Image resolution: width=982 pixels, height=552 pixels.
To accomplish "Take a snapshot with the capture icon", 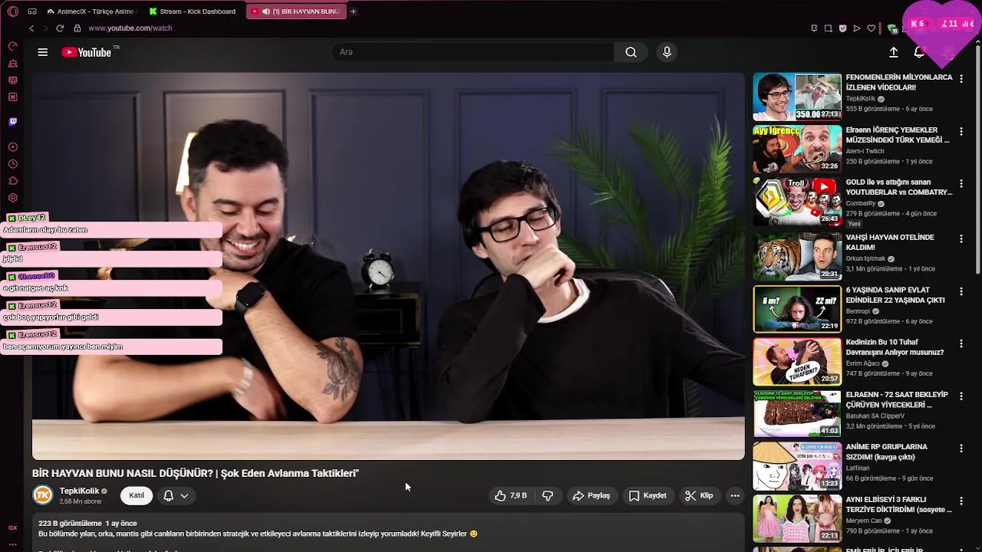I will point(829,28).
